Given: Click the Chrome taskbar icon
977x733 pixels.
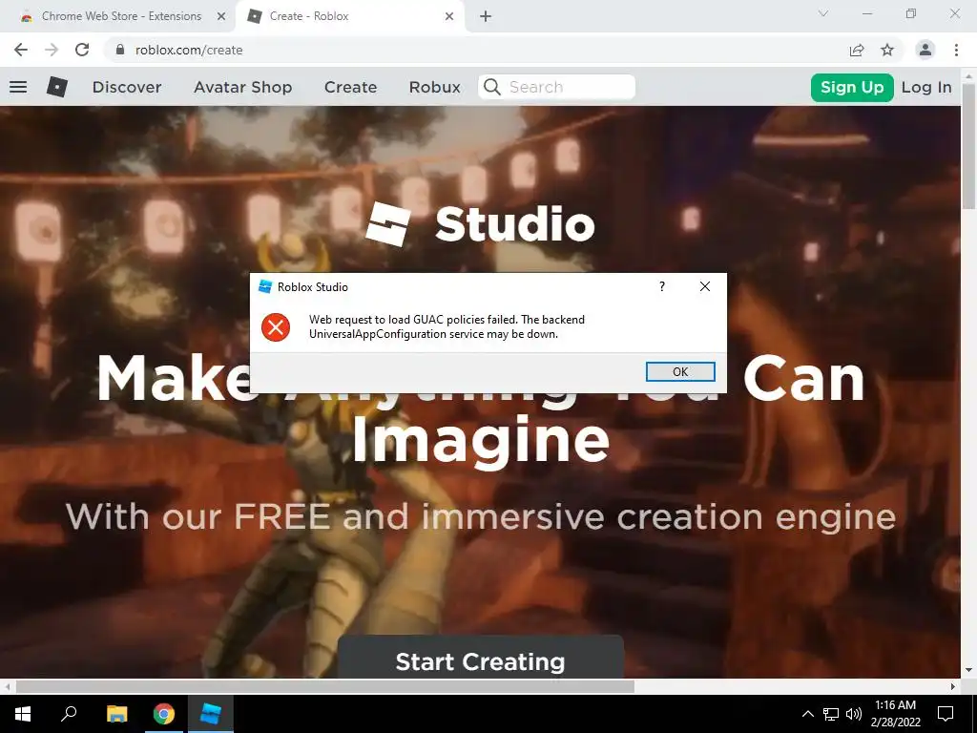Looking at the screenshot, I should pos(164,714).
